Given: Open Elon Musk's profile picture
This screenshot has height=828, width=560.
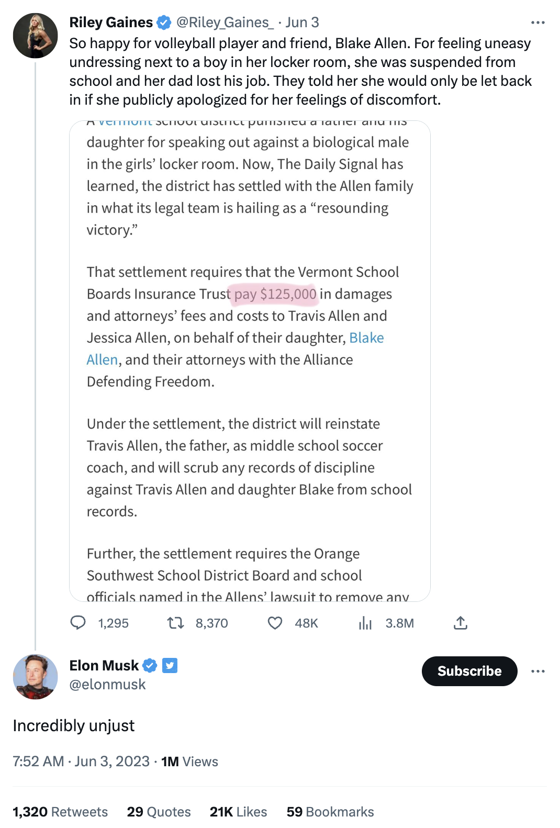Looking at the screenshot, I should [35, 676].
